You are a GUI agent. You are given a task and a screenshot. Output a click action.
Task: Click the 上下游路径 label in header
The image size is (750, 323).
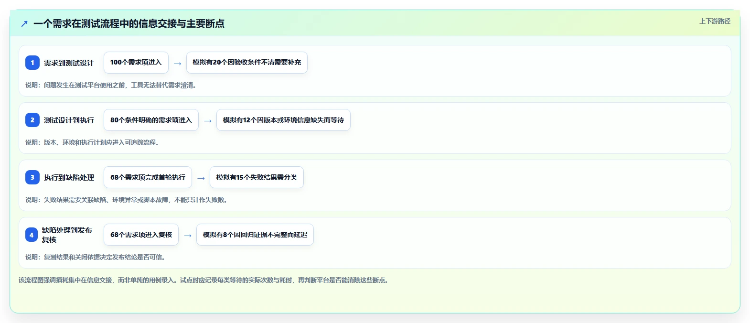click(x=715, y=21)
